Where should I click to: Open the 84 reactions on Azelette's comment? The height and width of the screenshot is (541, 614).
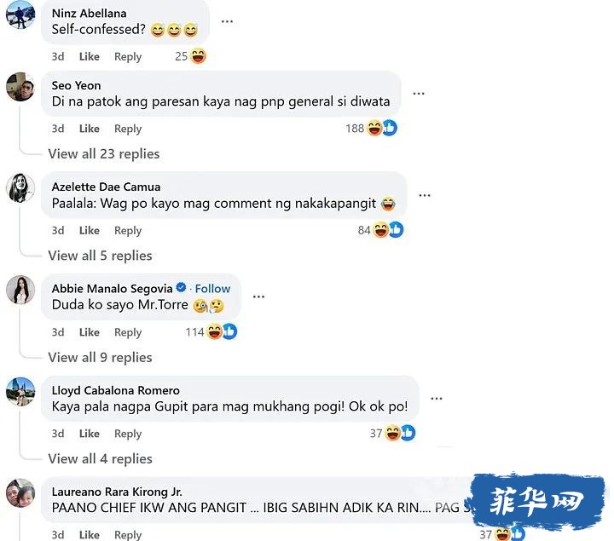click(x=380, y=230)
